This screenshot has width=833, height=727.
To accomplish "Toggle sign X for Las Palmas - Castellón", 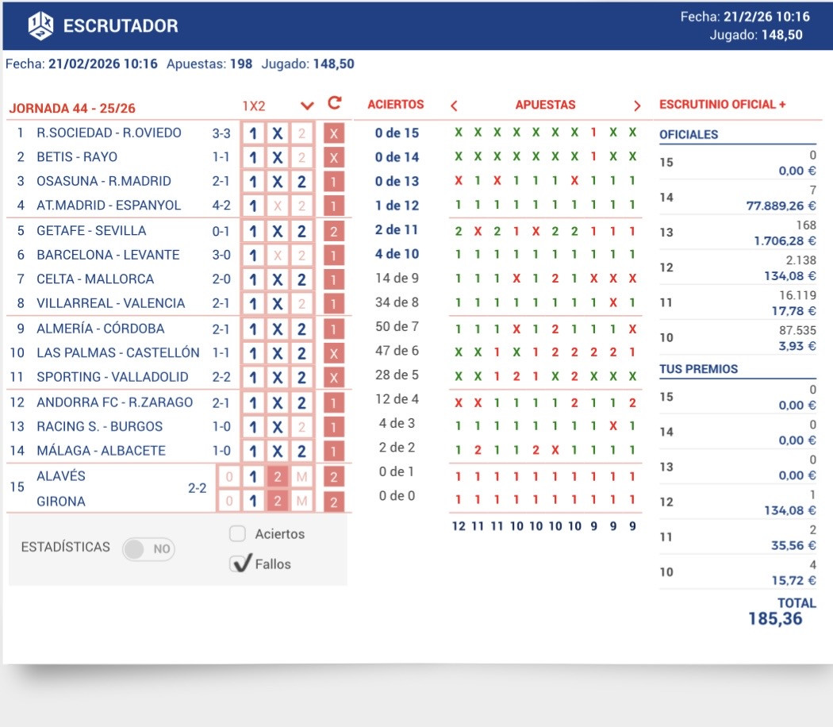I will click(x=278, y=353).
